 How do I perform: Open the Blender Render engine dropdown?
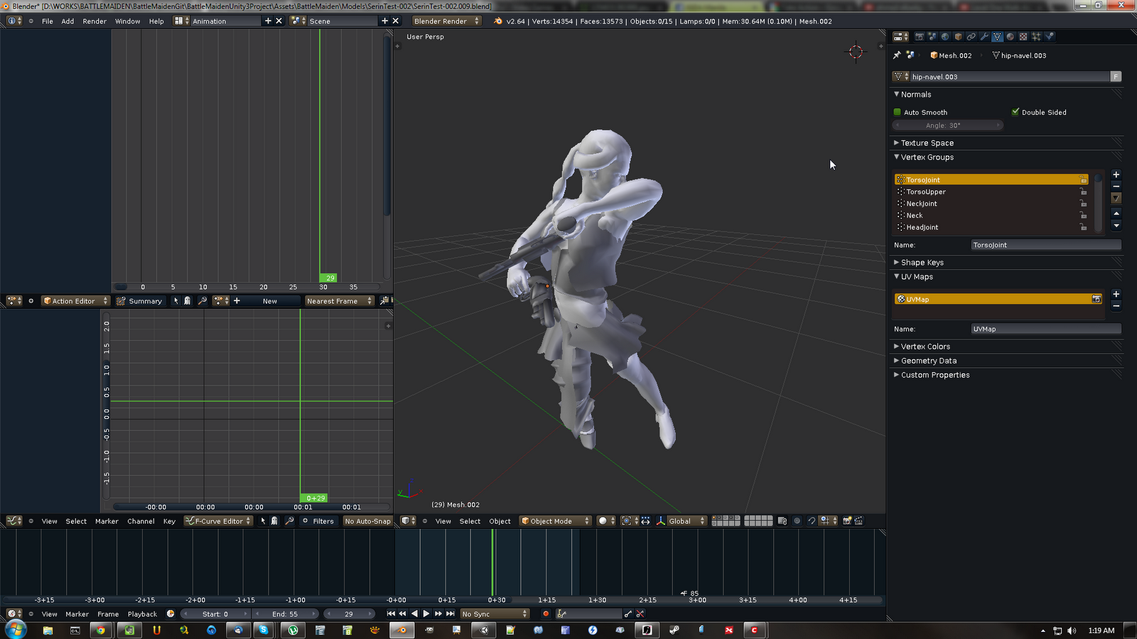(446, 21)
